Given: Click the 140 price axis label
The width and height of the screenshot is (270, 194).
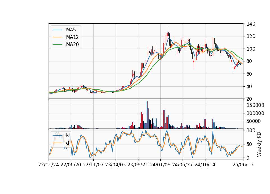Looking at the screenshot, I should (x=251, y=24).
